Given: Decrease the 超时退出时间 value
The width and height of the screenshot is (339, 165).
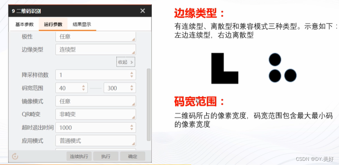Looking at the screenshot, I should click(x=131, y=129).
